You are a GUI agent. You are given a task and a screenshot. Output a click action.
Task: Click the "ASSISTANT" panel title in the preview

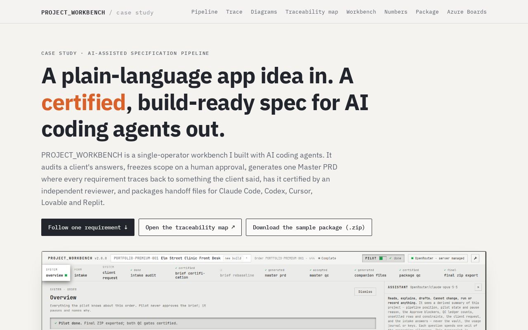click(x=398, y=287)
